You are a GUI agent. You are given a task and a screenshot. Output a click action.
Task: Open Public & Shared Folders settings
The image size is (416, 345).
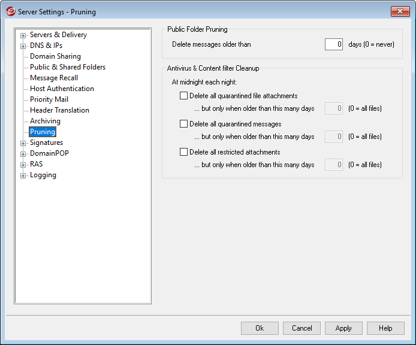point(67,67)
